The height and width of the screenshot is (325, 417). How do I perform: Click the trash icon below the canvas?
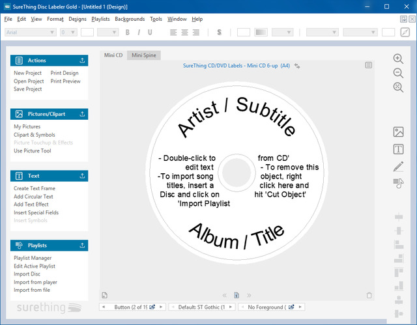(369, 295)
